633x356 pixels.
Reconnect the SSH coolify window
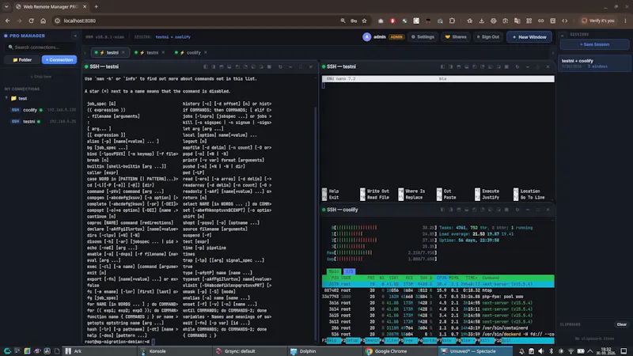click(x=517, y=210)
